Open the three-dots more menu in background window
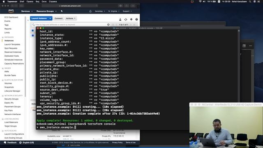The height and width of the screenshot is (148, 263). click(250, 46)
